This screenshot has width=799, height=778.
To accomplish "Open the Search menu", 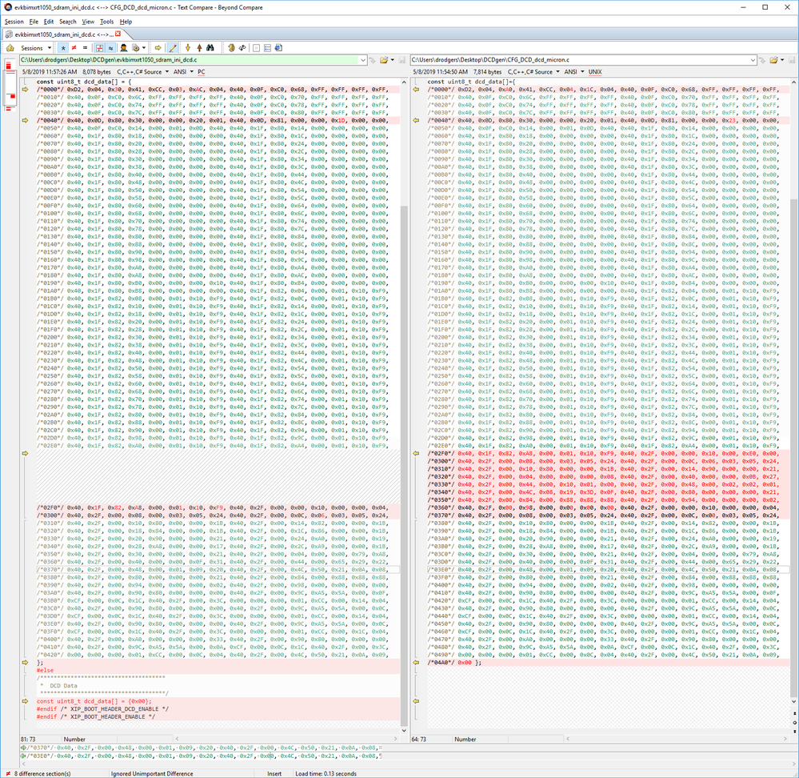I will pyautogui.click(x=68, y=22).
